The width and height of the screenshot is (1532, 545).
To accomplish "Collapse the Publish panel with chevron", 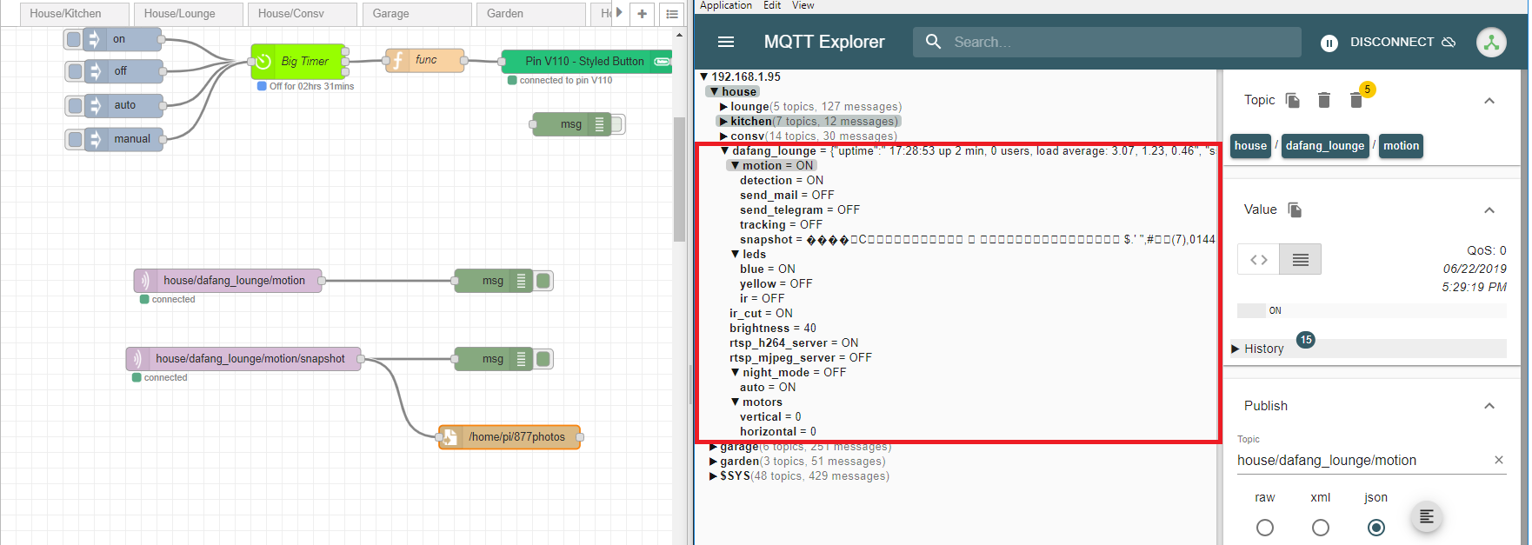I will (1489, 406).
